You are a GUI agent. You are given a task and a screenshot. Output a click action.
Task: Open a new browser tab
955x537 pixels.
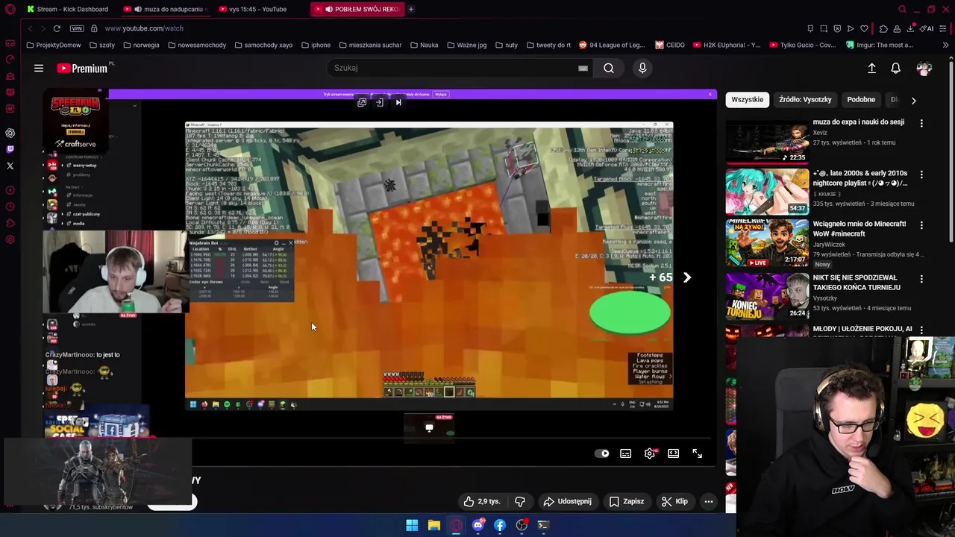411,9
